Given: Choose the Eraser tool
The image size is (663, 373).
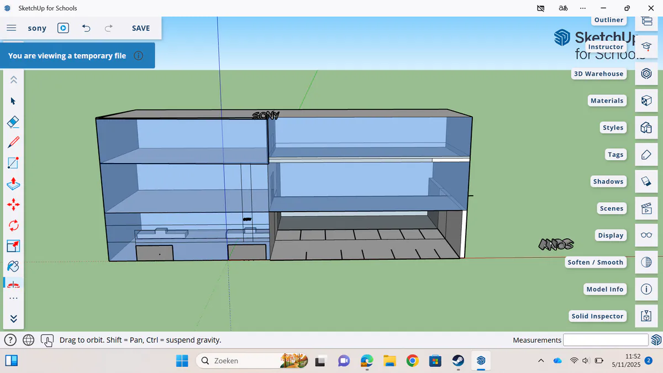Looking at the screenshot, I should click(x=14, y=122).
